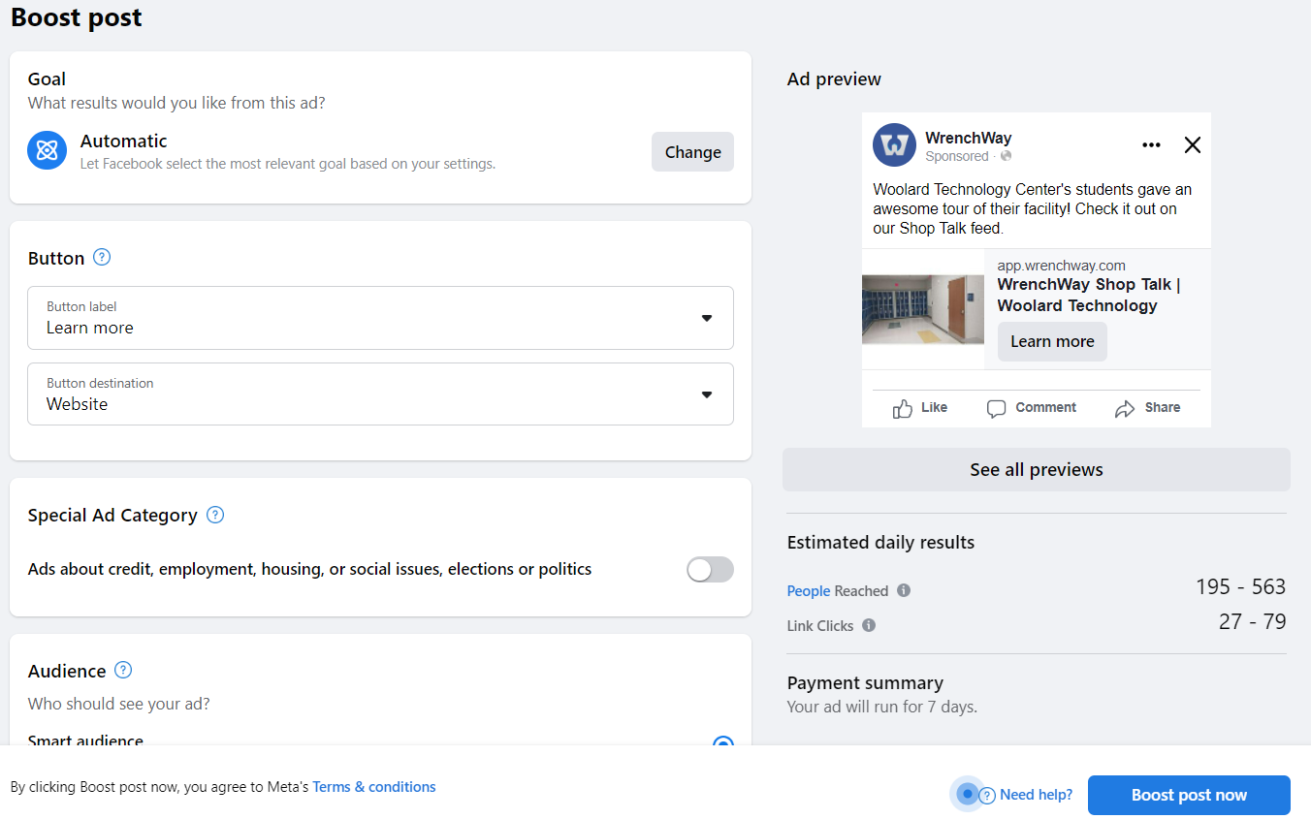Screen dimensions: 1311x819
Task: Select the Smart audience radio button
Action: 722,743
